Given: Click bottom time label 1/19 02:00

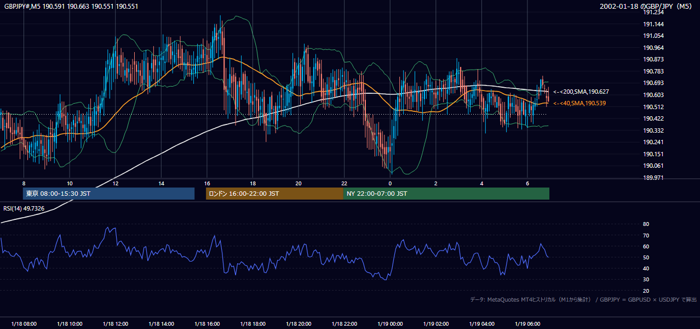Looking at the screenshot, I should click(x=435, y=324).
